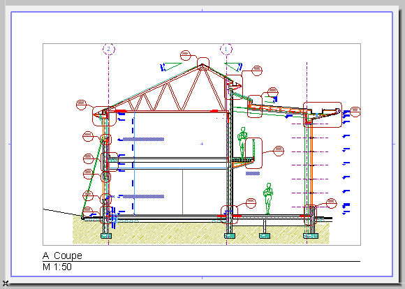This screenshot has width=405, height=289.
Task: Select the right roof slope arrow indicator
Action: [233, 66]
